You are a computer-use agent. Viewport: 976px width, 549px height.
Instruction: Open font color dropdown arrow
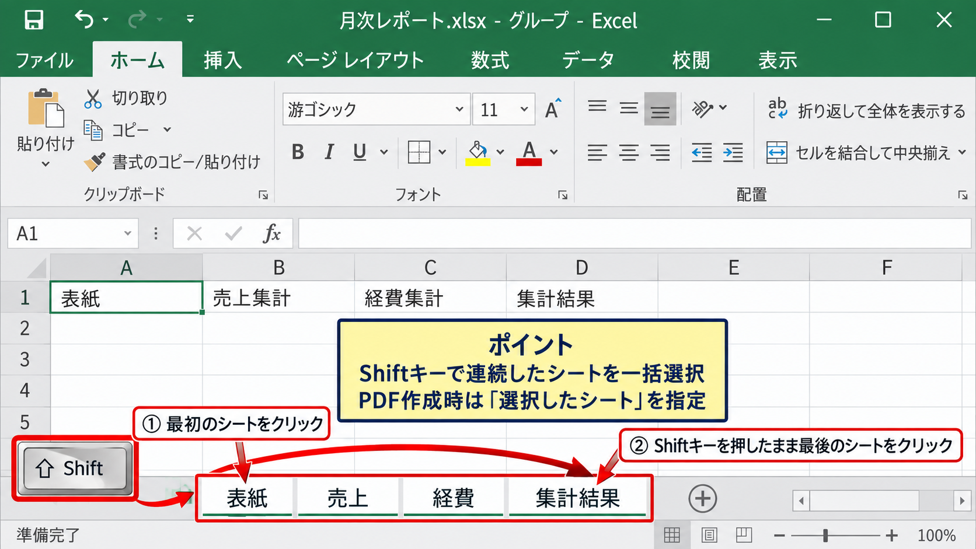[x=554, y=152]
